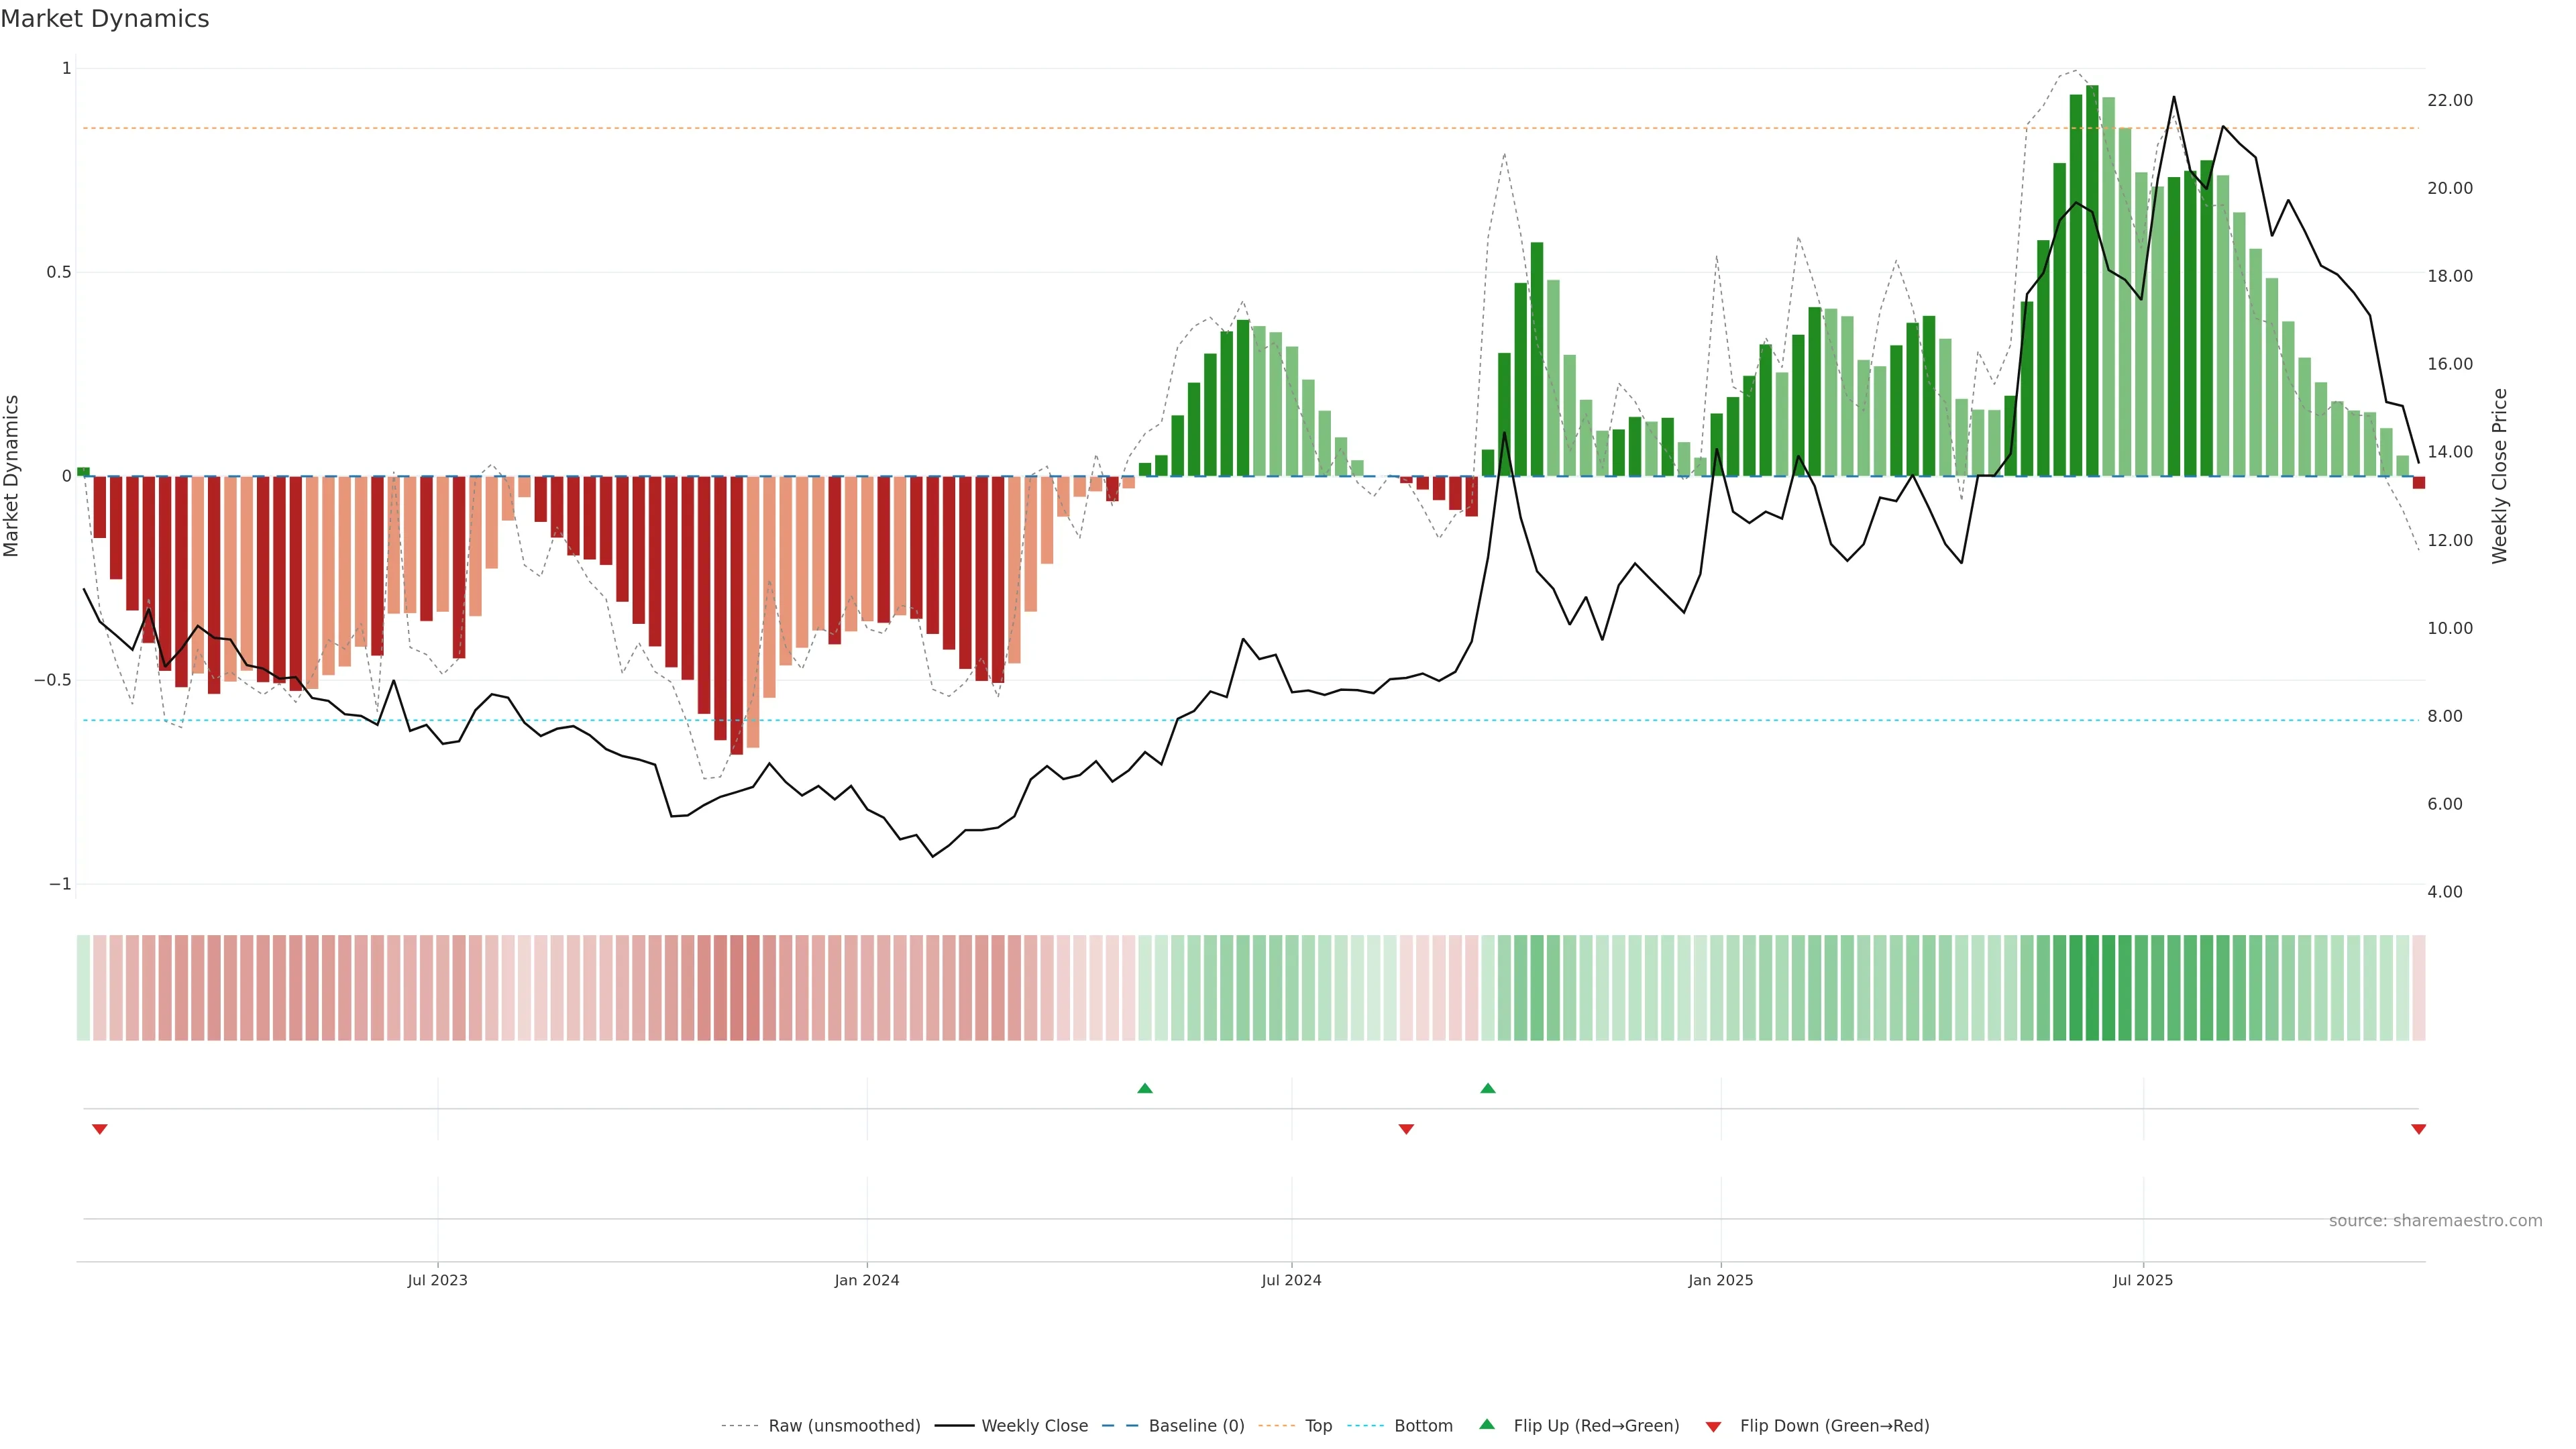
Task: Click the middle red flip-down marker
Action: point(1406,1129)
